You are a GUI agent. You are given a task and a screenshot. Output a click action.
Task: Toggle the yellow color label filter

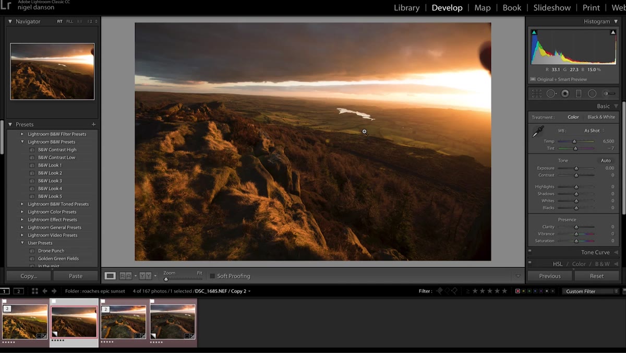coord(524,291)
